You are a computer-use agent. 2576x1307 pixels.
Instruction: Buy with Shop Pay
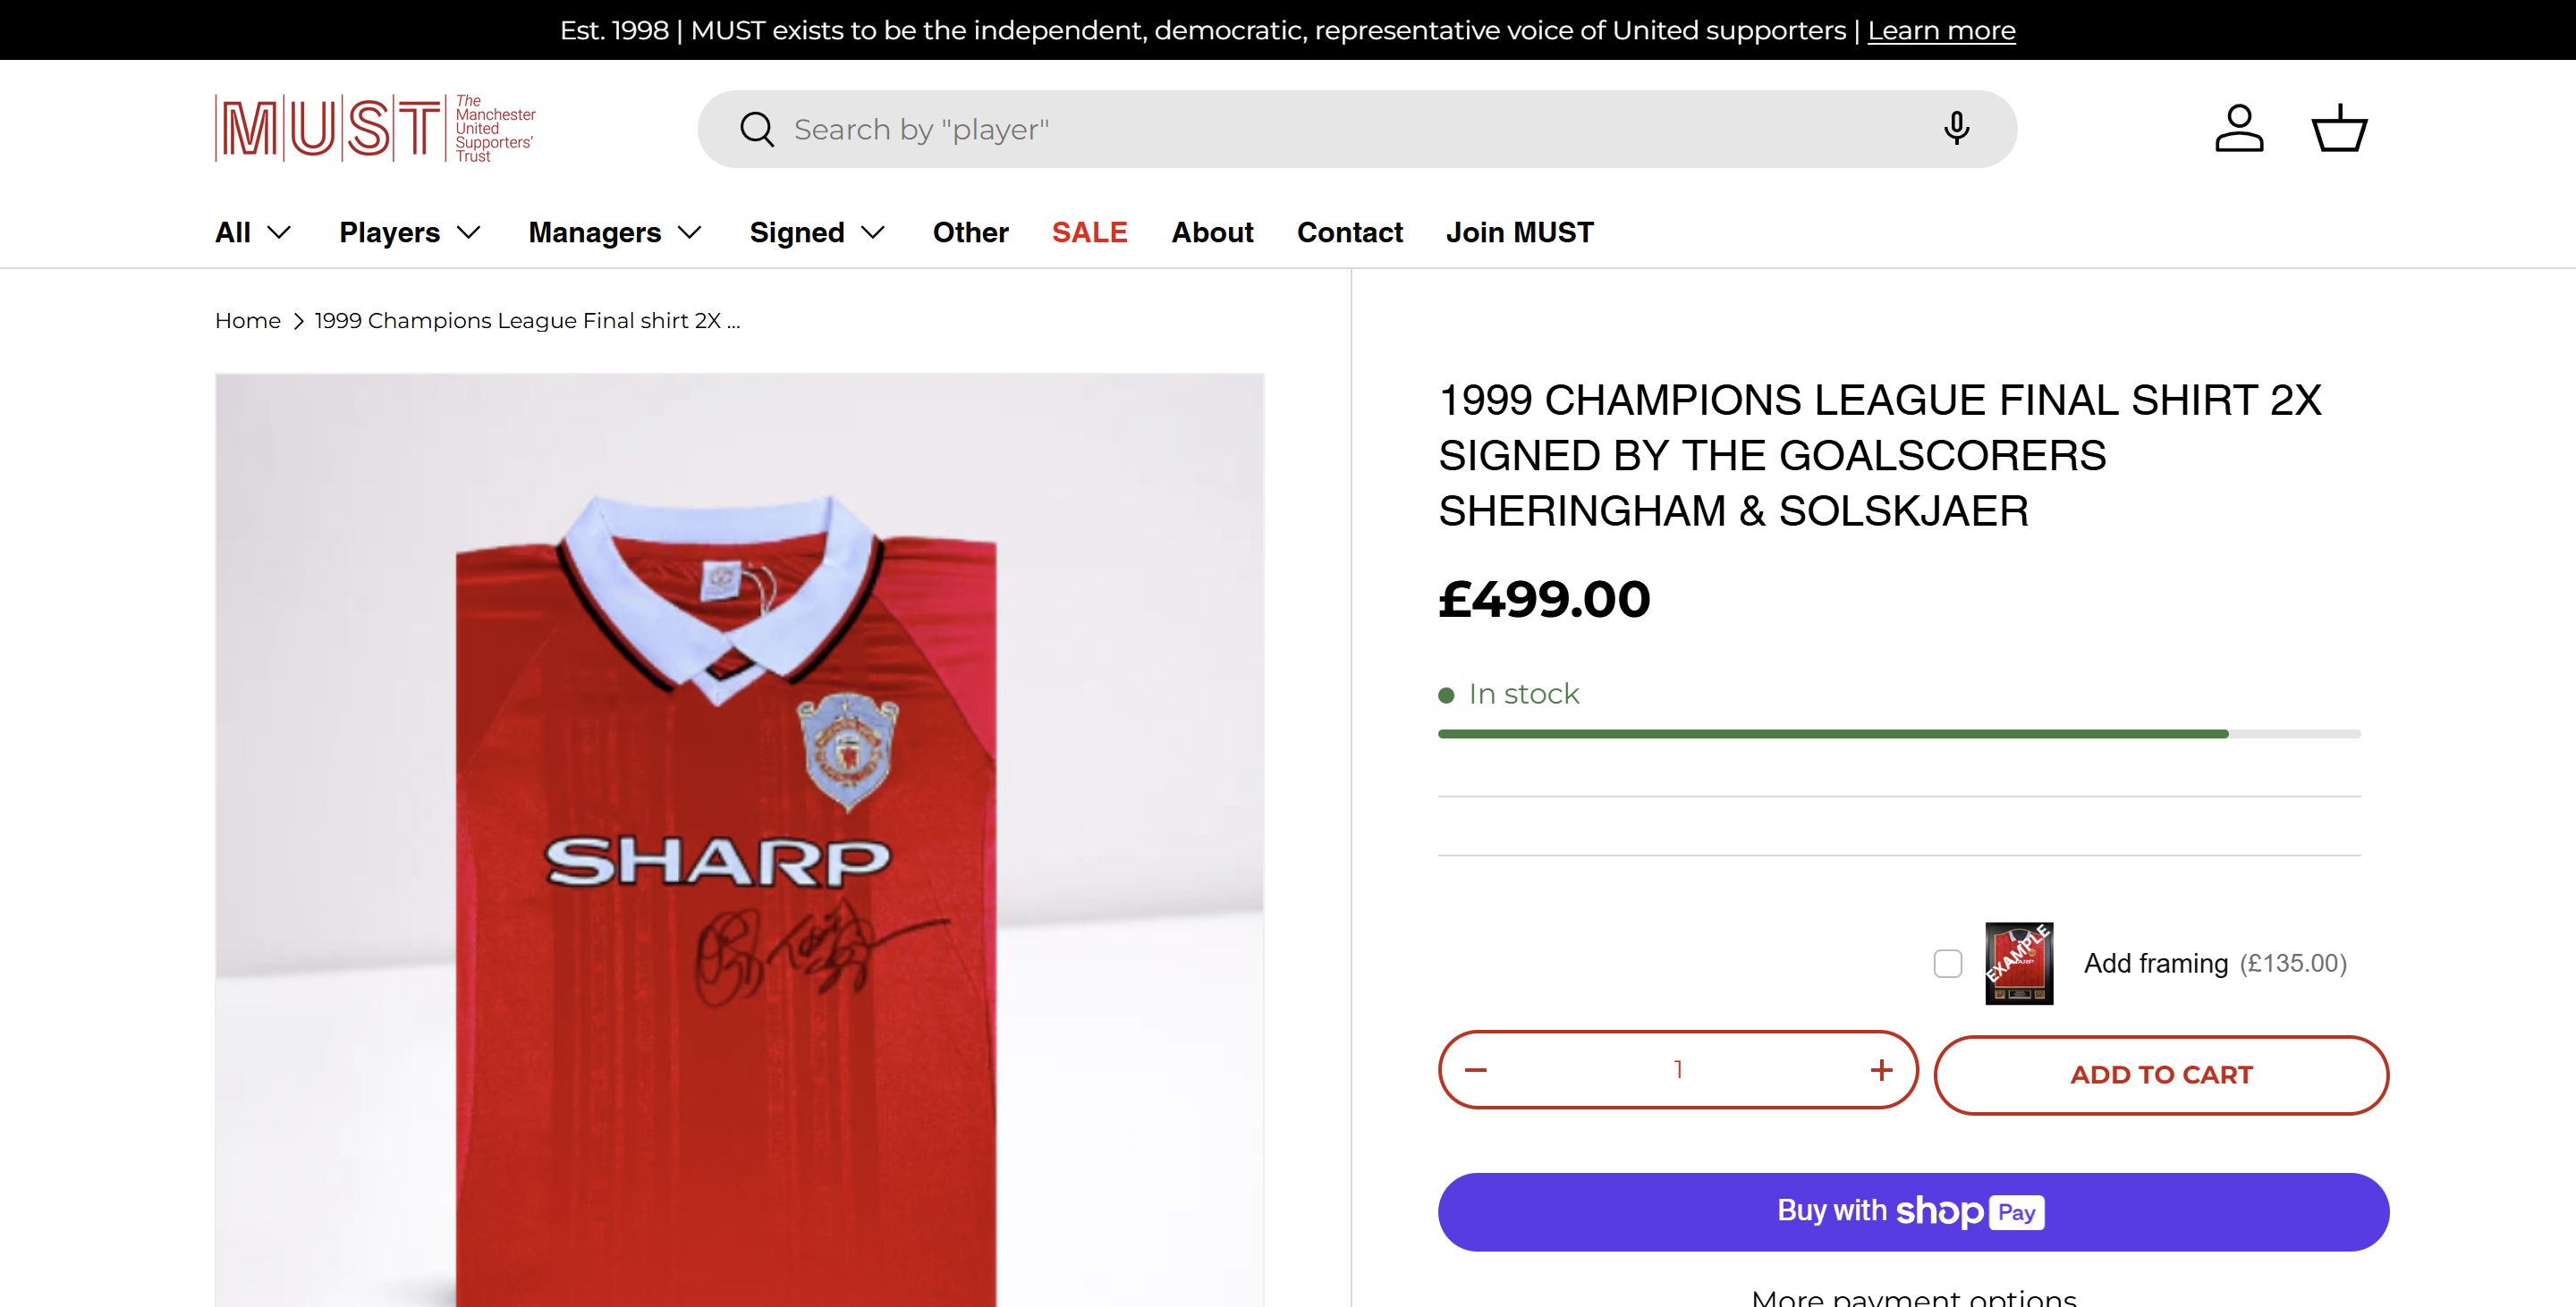[1913, 1211]
